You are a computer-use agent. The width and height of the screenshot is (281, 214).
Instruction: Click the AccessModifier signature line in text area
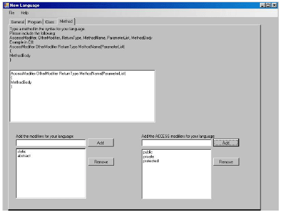pyautogui.click(x=68, y=73)
